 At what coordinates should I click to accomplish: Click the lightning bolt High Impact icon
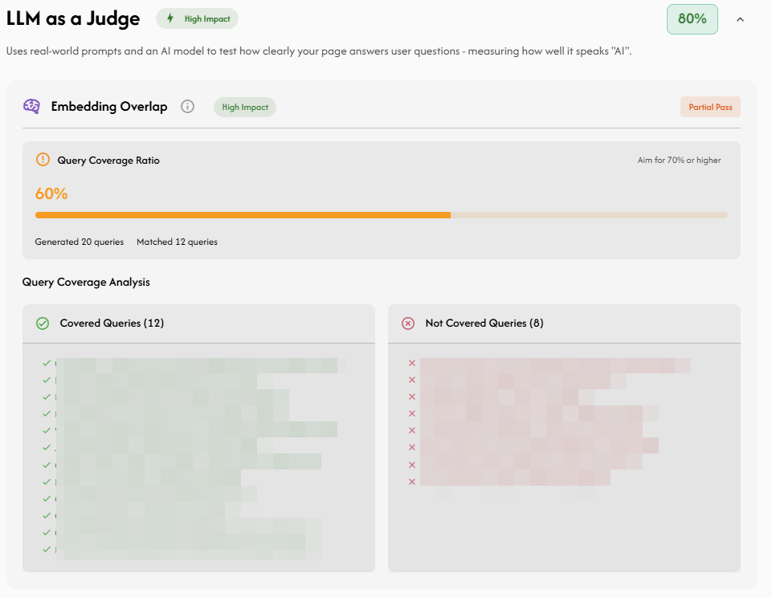pos(170,18)
